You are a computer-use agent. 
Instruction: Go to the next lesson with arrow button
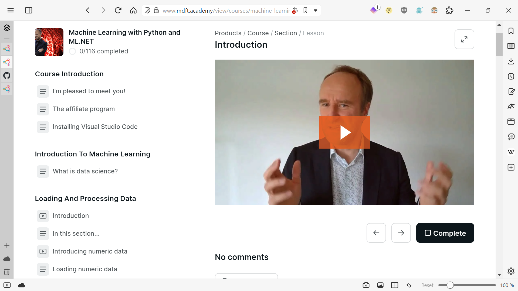[401, 233]
